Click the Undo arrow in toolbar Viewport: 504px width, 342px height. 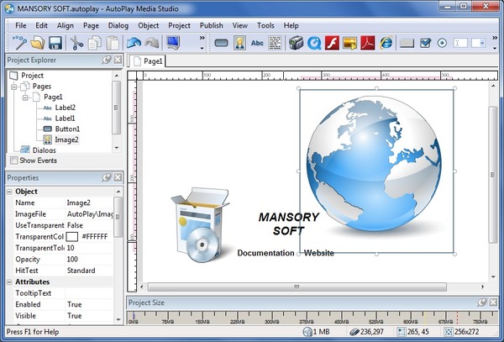134,42
